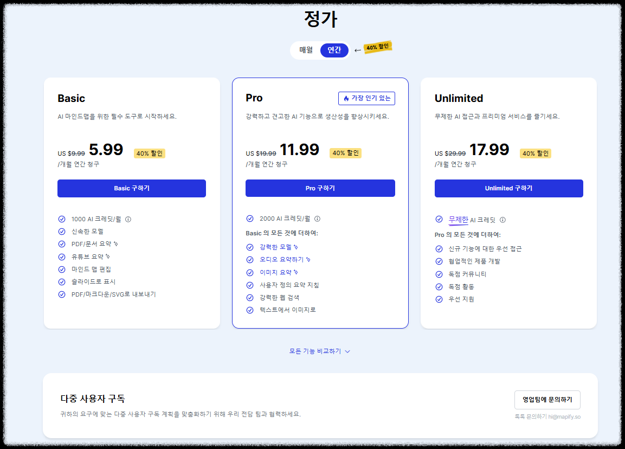Click the Pro 구하기 button
Viewport: 625px width, 449px height.
(x=320, y=188)
